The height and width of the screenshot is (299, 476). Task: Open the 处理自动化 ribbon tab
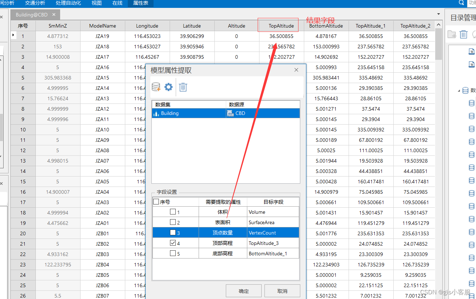(x=68, y=3)
